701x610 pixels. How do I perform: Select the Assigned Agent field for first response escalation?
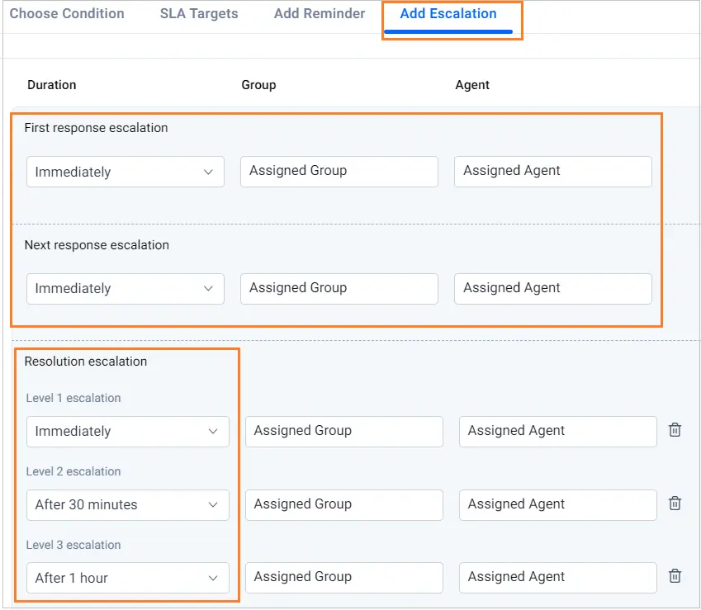pos(552,172)
